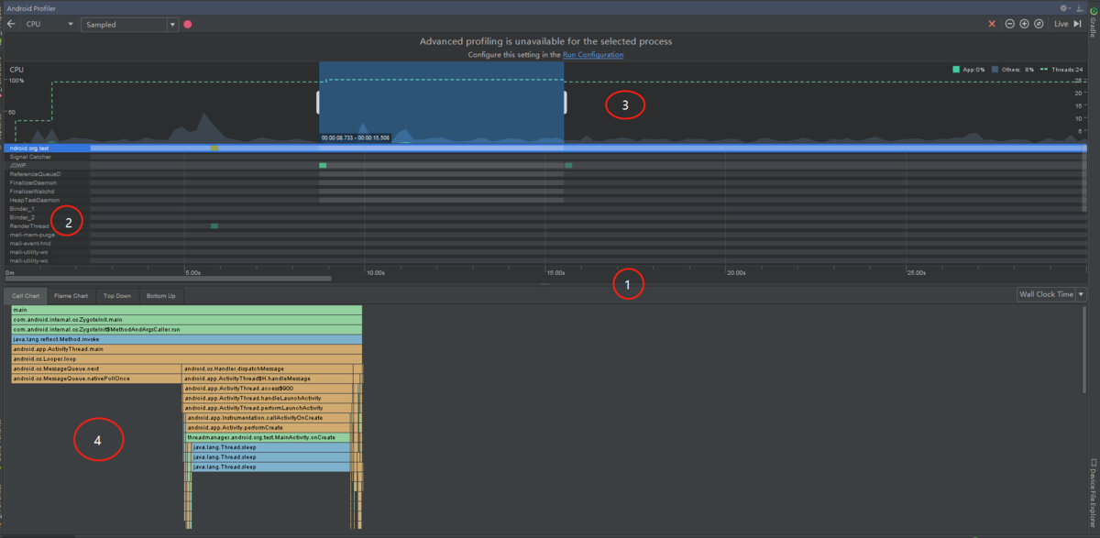
Task: Click the left handle of the timeline selection
Action: coord(318,101)
